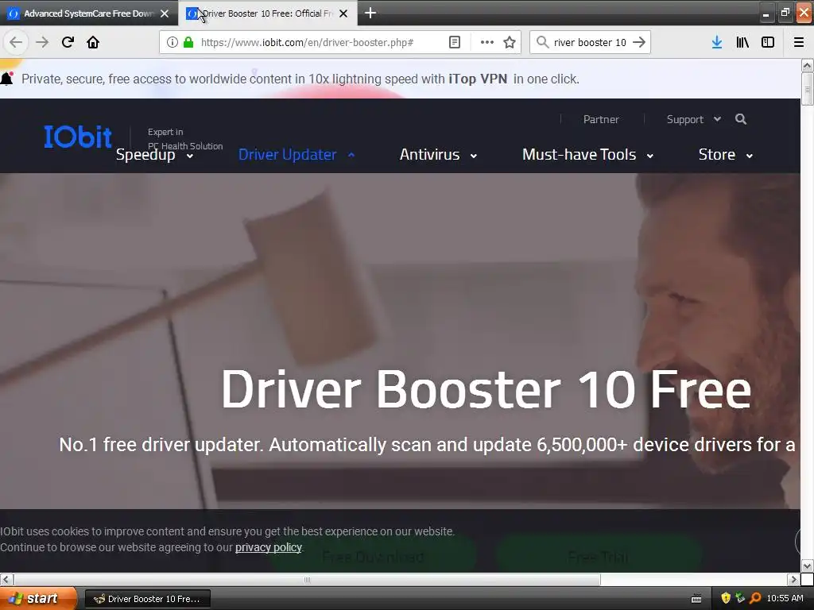
Task: Expand the Support dropdown
Action: pyautogui.click(x=693, y=119)
